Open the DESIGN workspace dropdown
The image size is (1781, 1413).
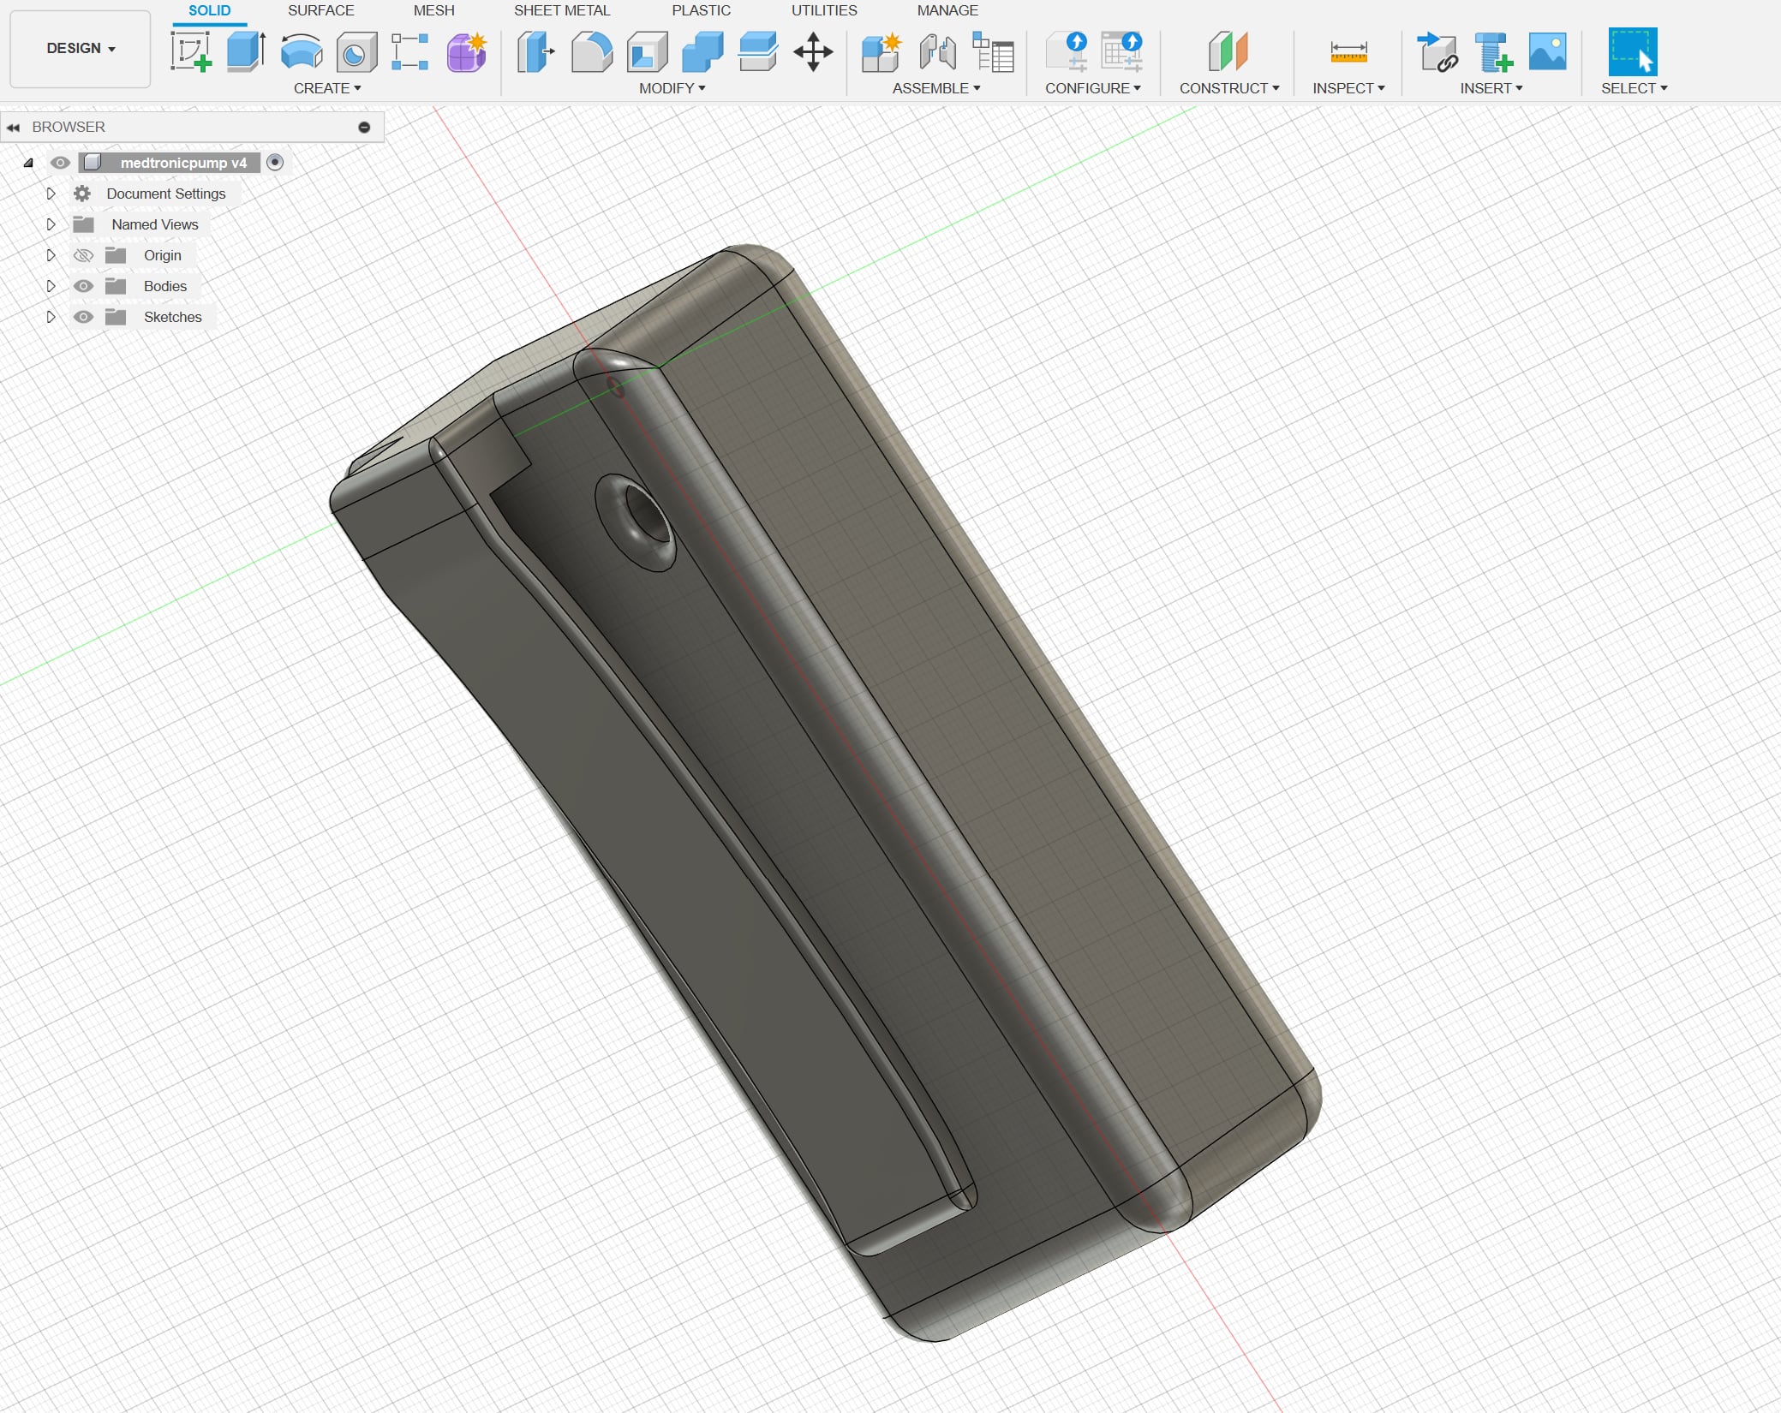click(x=81, y=49)
